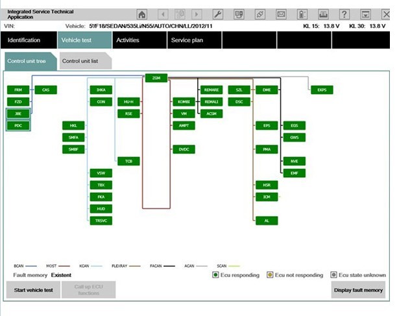Select the REMALI control unit node
The height and width of the screenshot is (316, 410).
[211, 102]
